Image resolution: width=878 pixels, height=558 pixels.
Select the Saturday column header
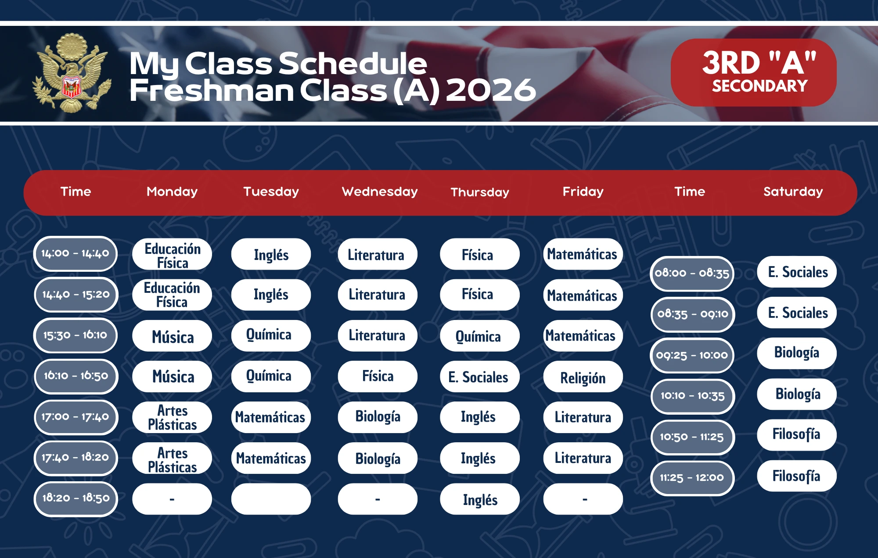[793, 192]
